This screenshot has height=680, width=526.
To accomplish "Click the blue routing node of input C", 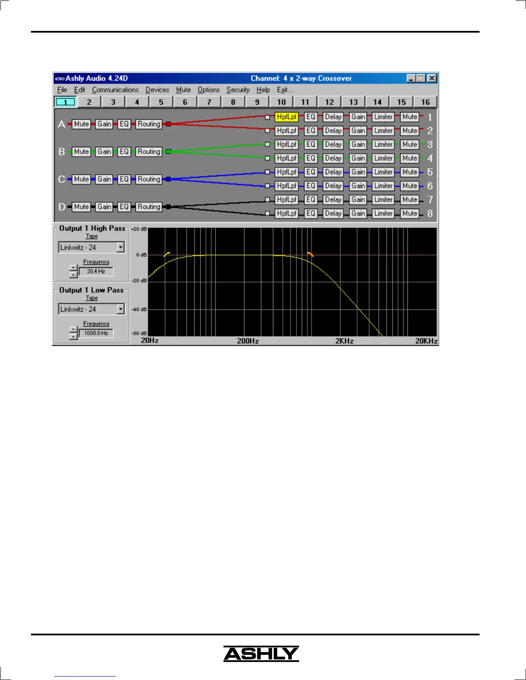I will 168,179.
